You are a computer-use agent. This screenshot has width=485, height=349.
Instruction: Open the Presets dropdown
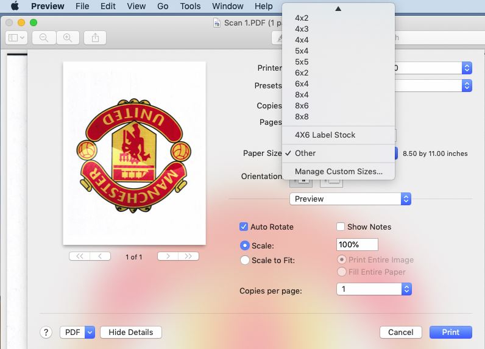(467, 86)
